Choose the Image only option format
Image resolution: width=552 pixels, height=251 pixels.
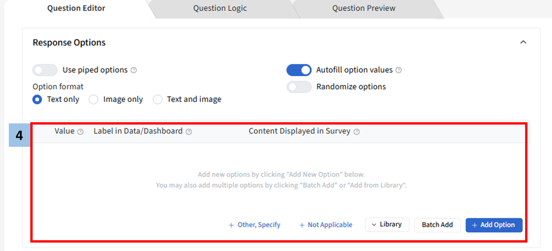click(93, 100)
